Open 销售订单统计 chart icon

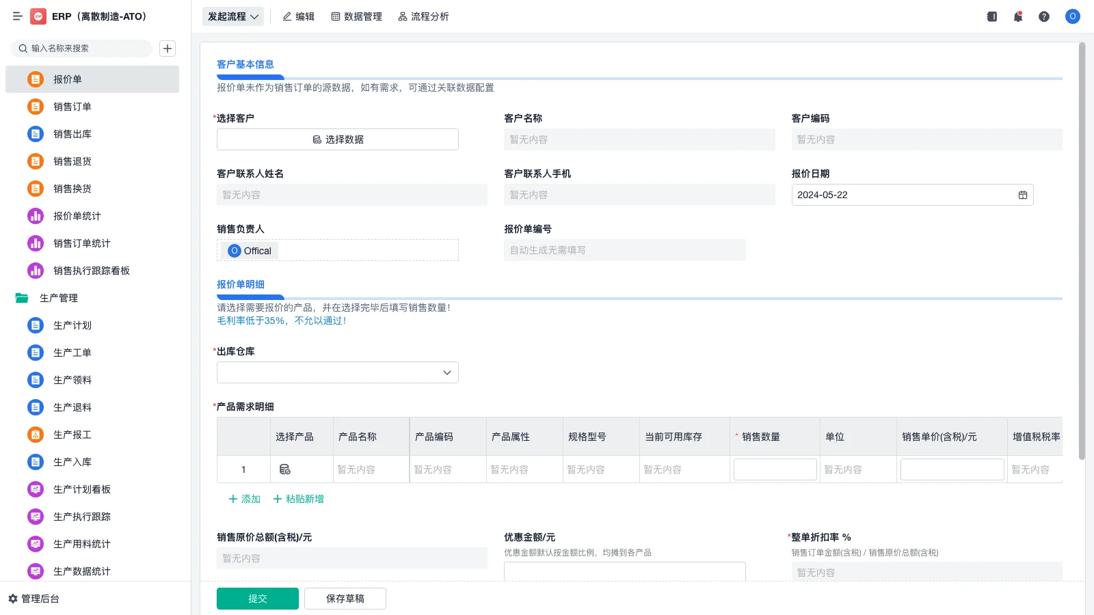(x=36, y=243)
